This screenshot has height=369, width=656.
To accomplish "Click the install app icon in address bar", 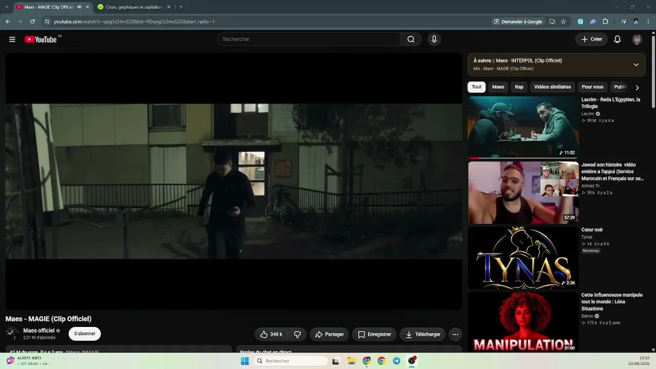I will click(x=552, y=22).
